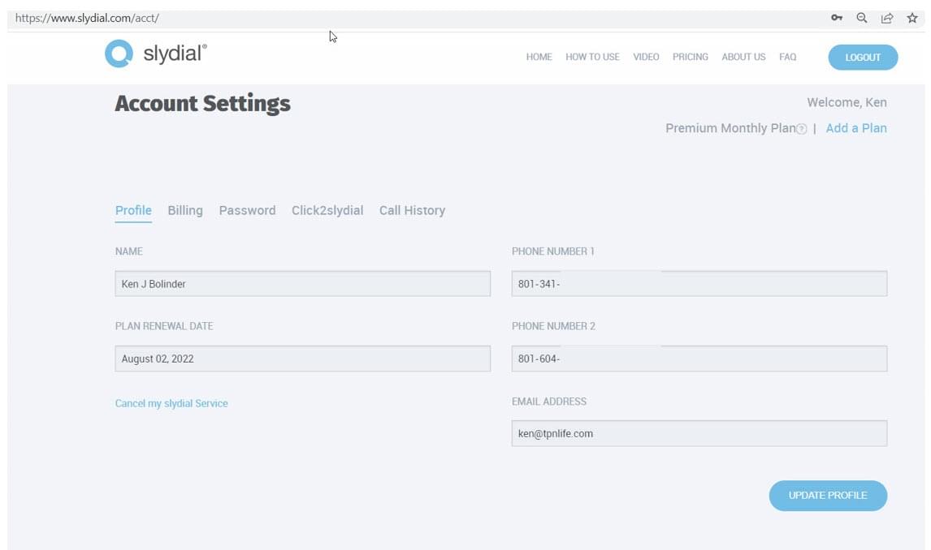Click the password key icon in address bar
Viewport: 931px width, 550px height.
[x=836, y=18]
